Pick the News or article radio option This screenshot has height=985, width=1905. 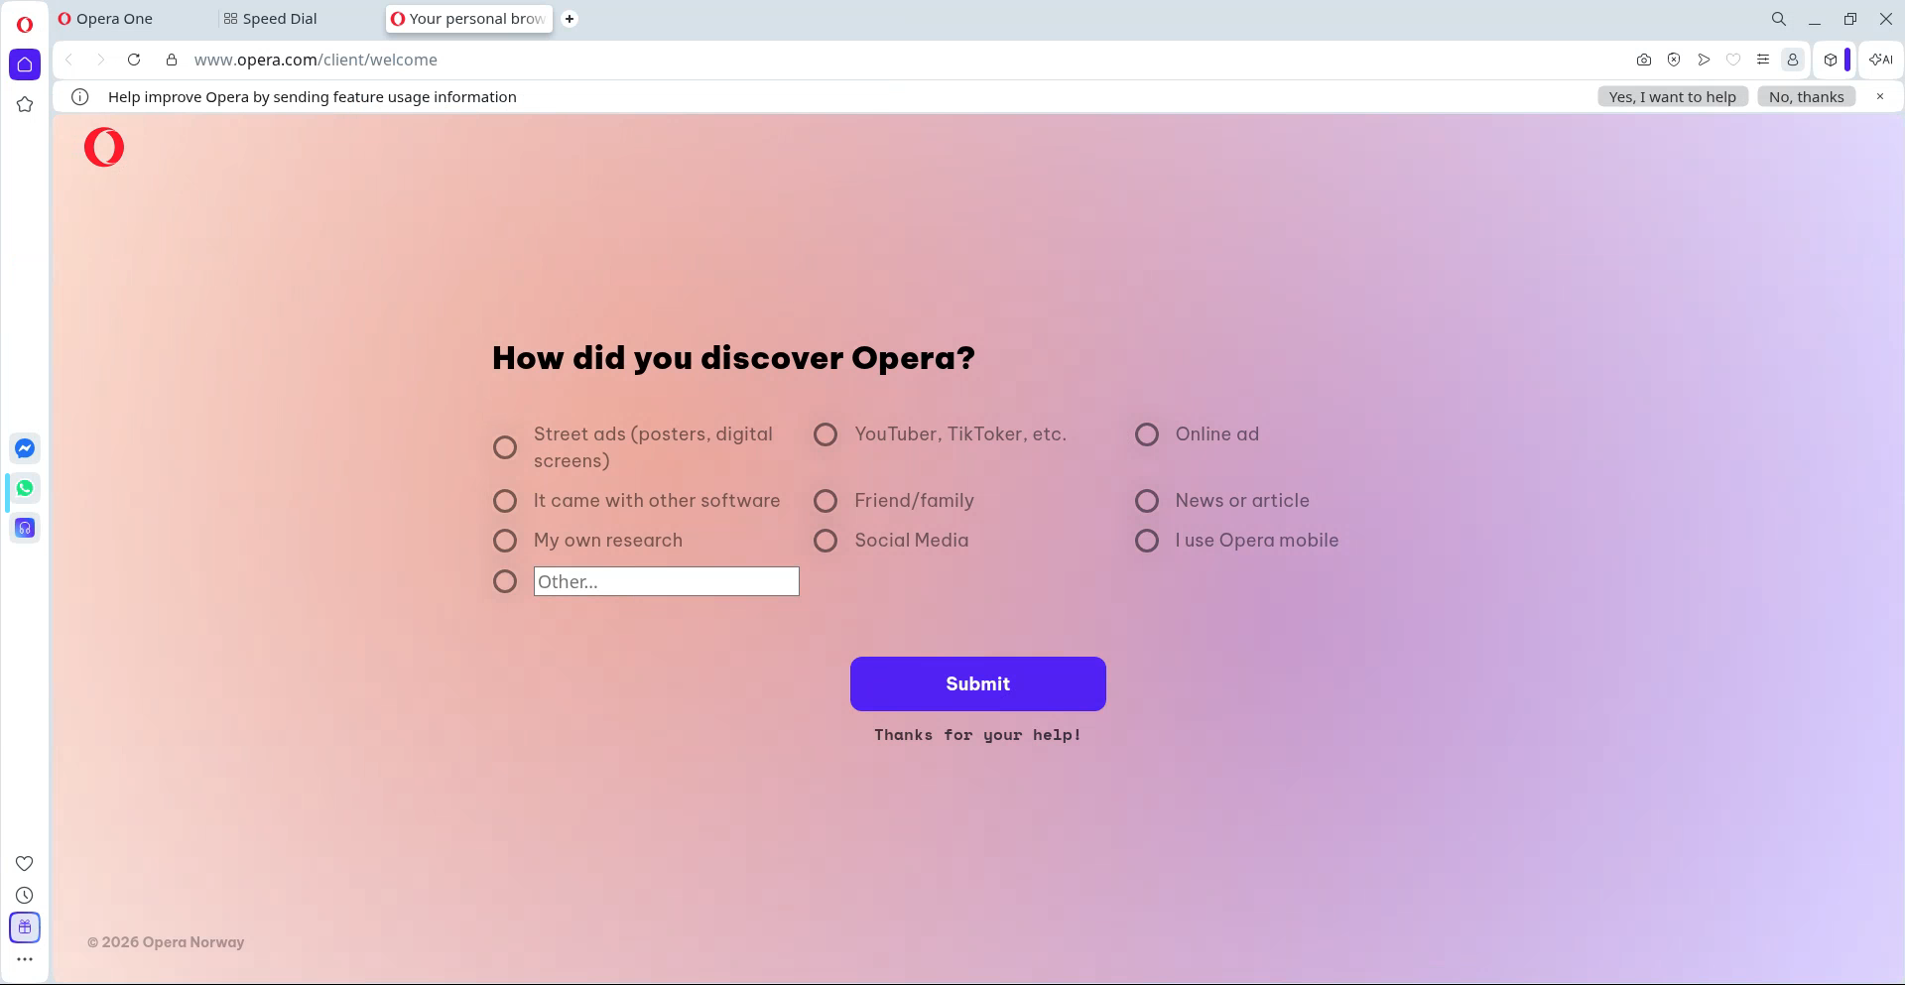(1147, 501)
